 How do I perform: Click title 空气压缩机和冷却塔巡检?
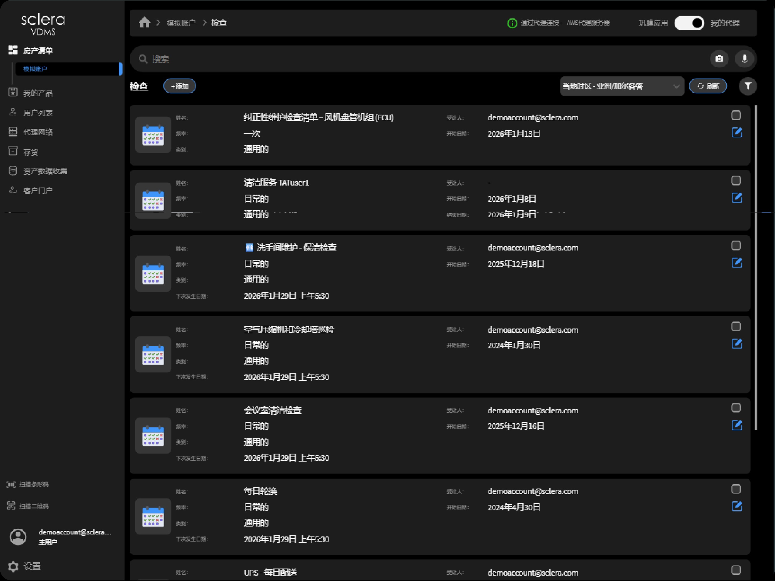click(289, 329)
